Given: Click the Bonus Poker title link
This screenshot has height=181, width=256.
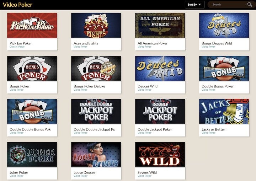Looking at the screenshot, I should (20, 86).
